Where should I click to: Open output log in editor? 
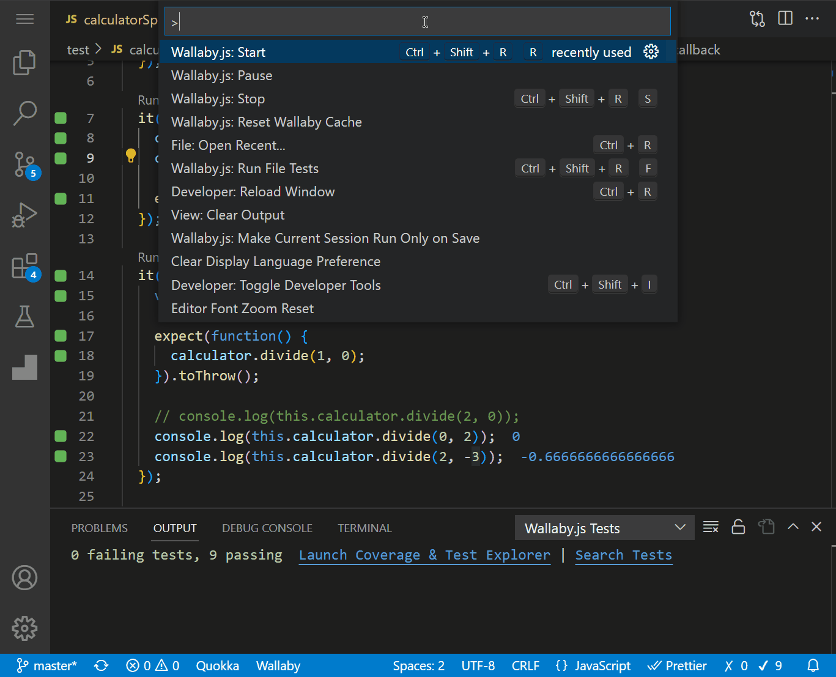tap(766, 527)
